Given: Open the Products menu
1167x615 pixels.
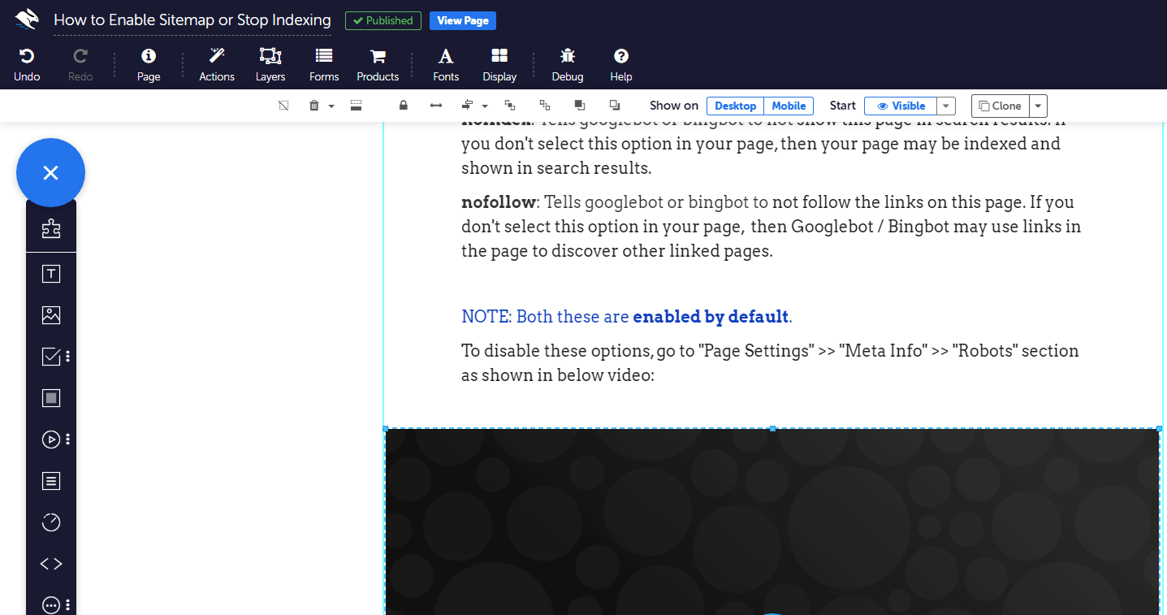Looking at the screenshot, I should [x=377, y=64].
